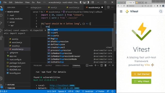Maximize the panel with up chevron

pyautogui.click(x=109, y=65)
